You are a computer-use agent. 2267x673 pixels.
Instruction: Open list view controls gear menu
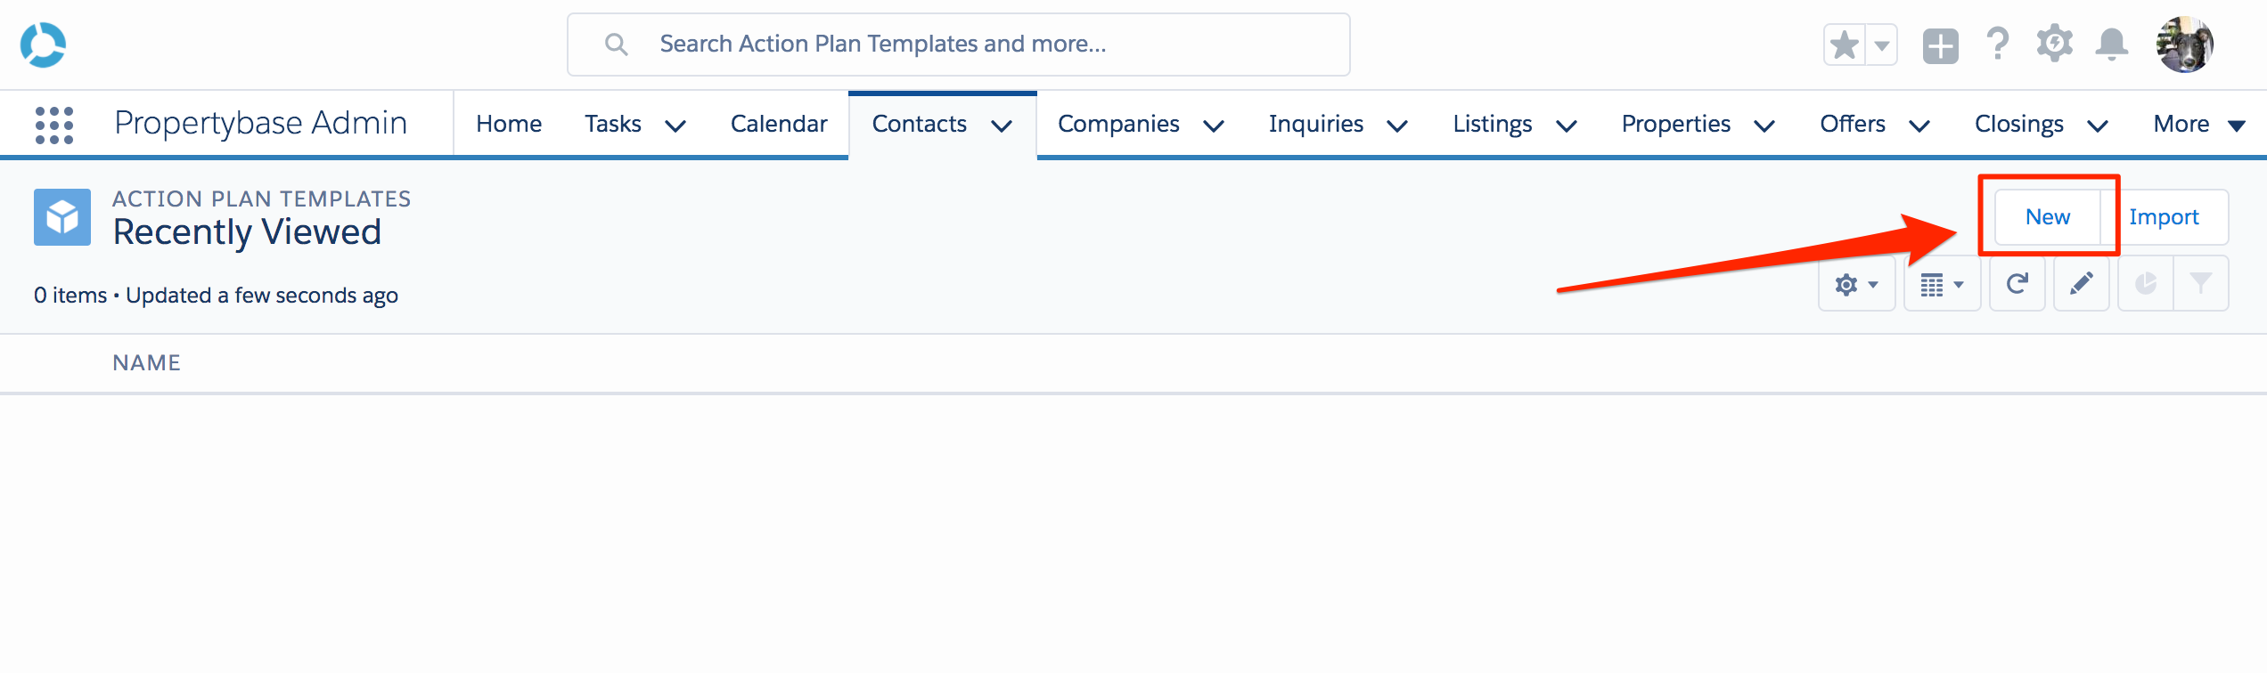[1857, 284]
